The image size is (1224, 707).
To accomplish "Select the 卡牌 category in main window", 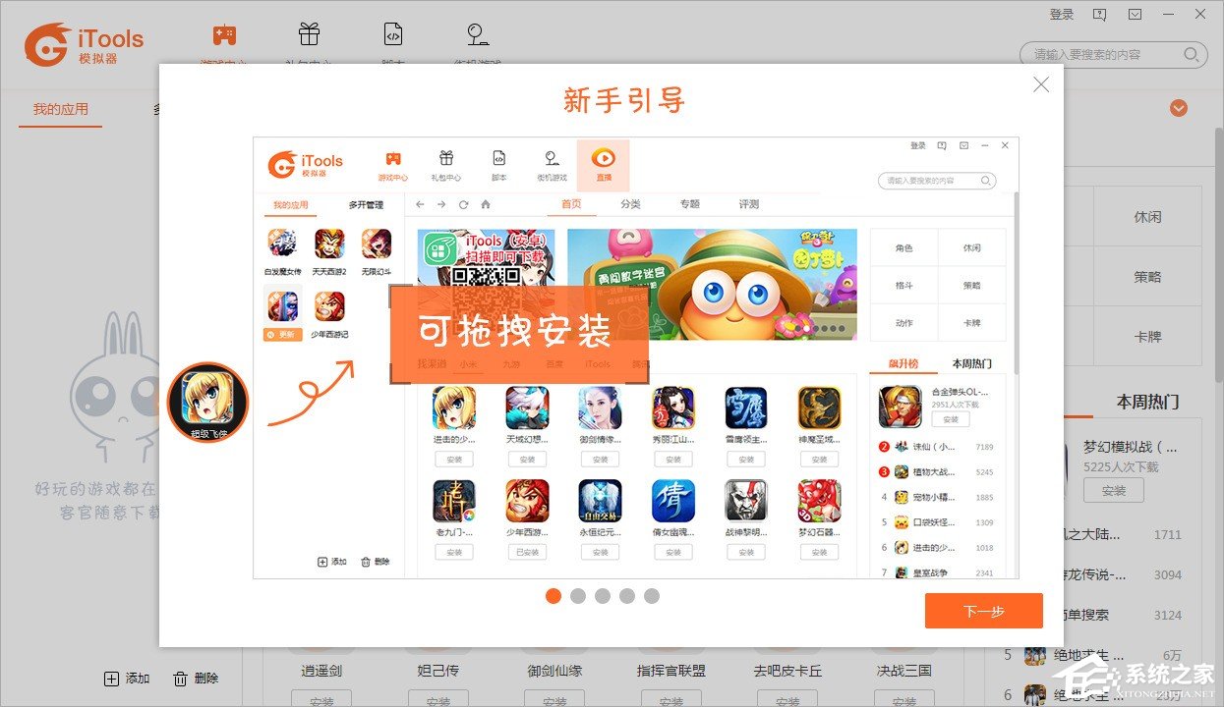I will (x=1147, y=337).
